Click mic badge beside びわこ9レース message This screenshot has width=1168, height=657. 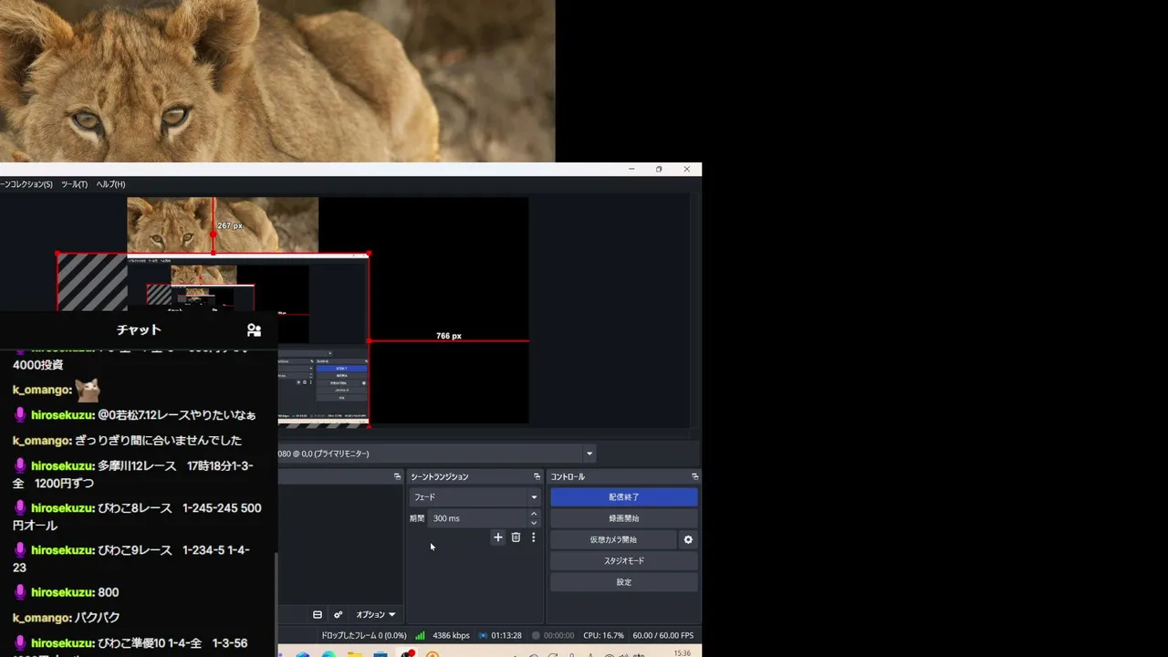click(20, 549)
